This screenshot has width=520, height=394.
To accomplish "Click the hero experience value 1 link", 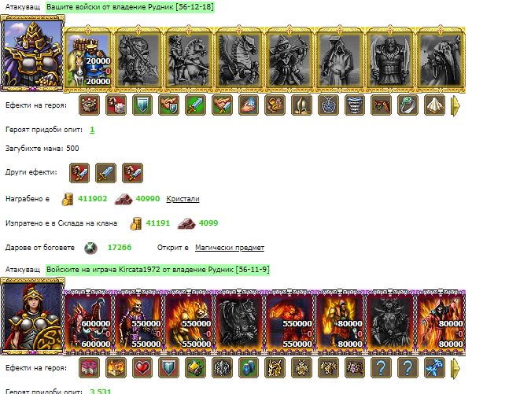I will click(x=92, y=130).
